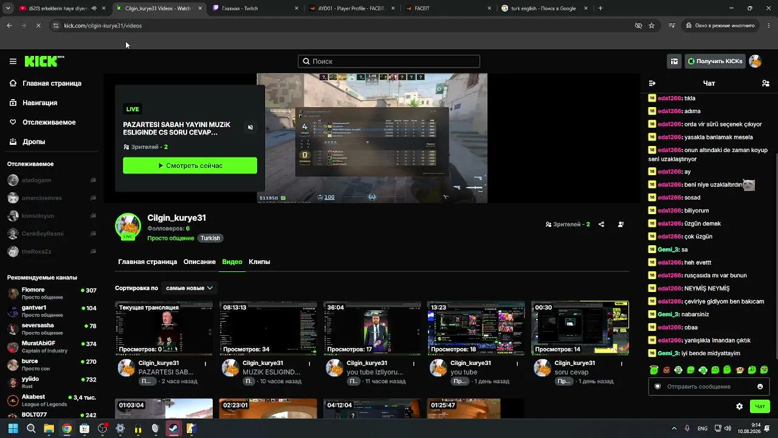Open Chrome from the Windows taskbar

coord(67,428)
